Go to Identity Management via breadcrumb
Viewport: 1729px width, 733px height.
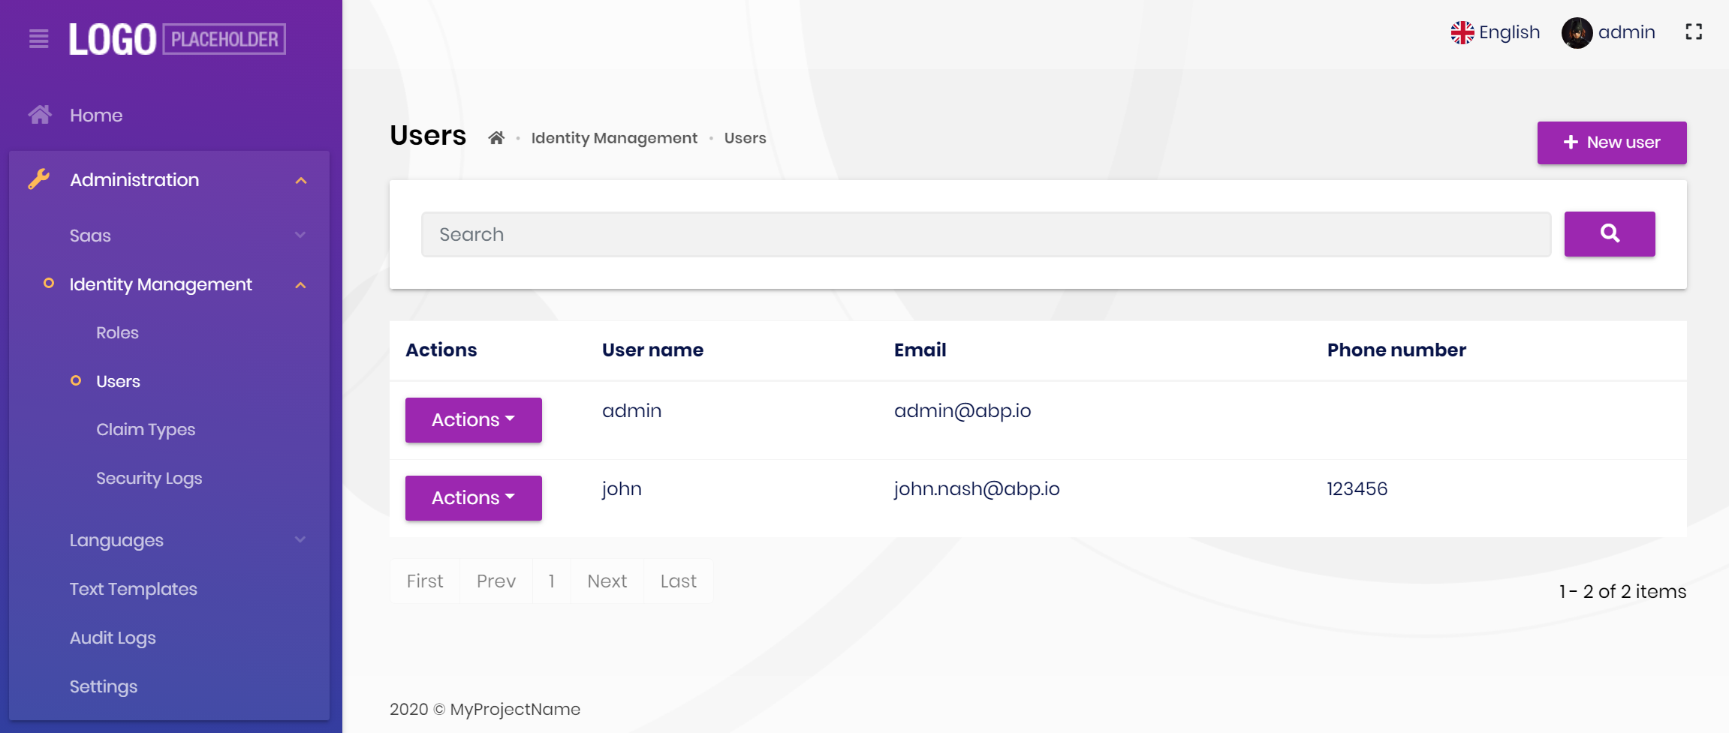point(613,137)
